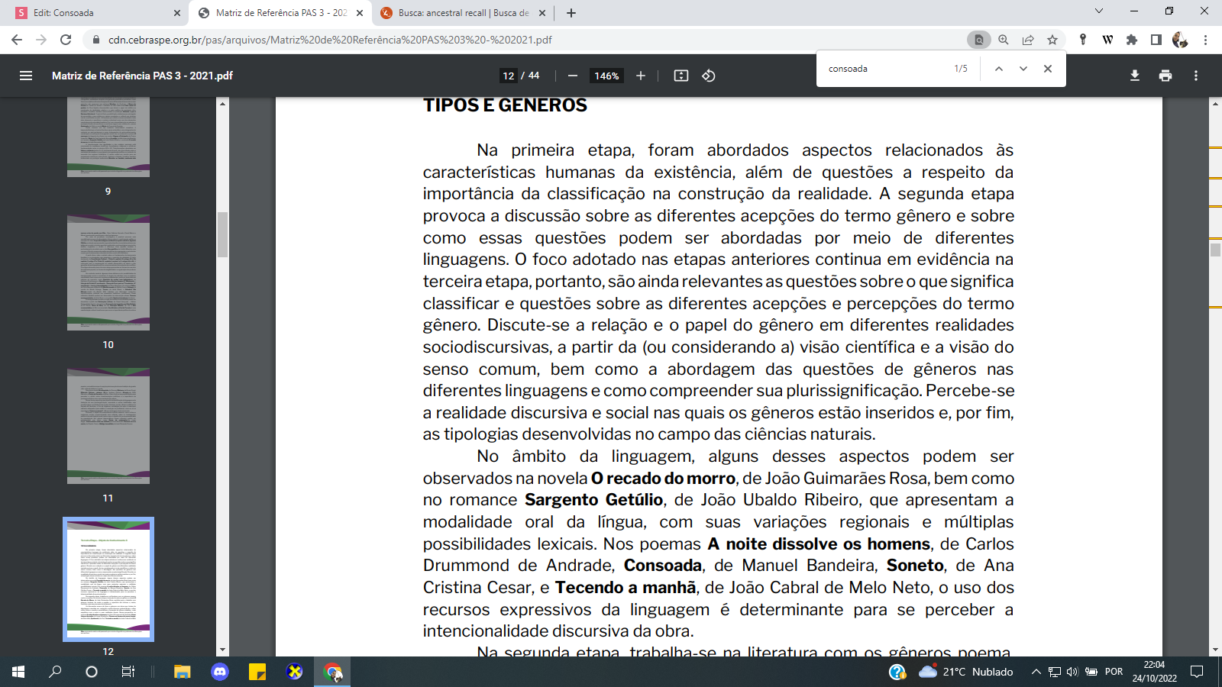The height and width of the screenshot is (687, 1222).
Task: Go forward in browser history
Action: pyautogui.click(x=41, y=40)
